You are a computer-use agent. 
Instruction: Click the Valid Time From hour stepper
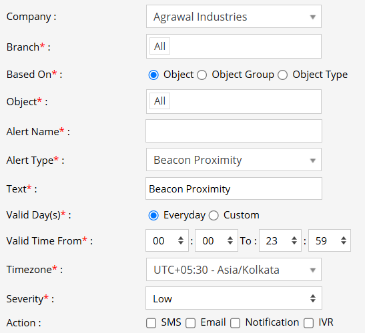click(x=167, y=240)
